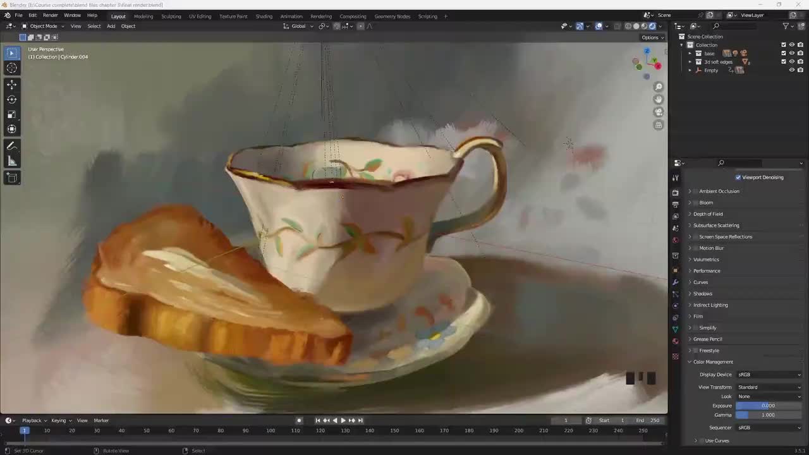Switch to the Sculpting workspace tab
Viewport: 809px width, 455px height.
click(x=171, y=16)
